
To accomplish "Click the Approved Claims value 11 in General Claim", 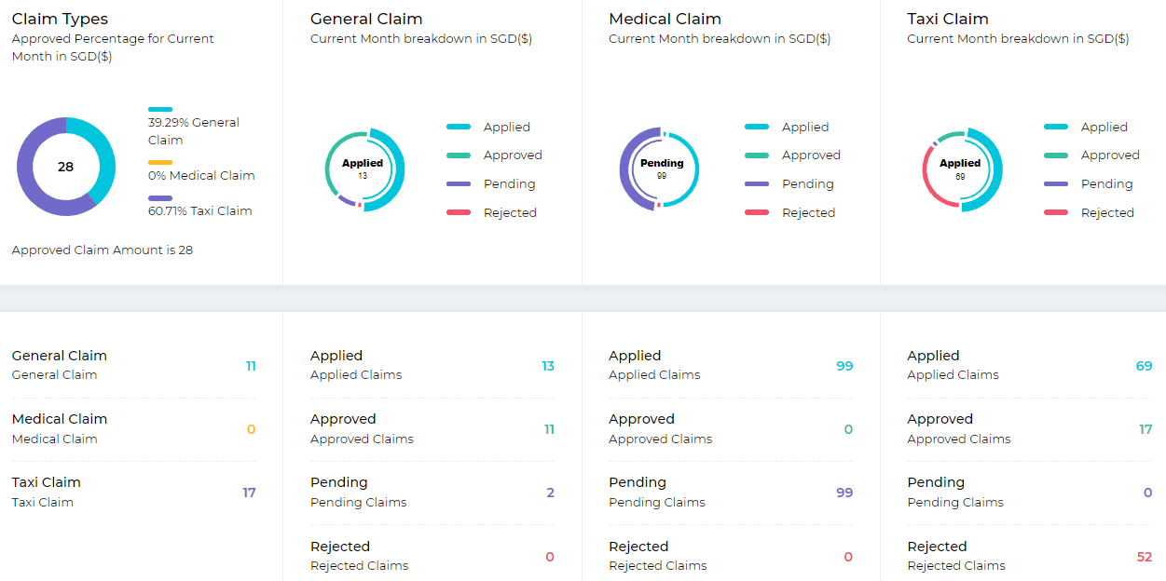I will pos(550,429).
